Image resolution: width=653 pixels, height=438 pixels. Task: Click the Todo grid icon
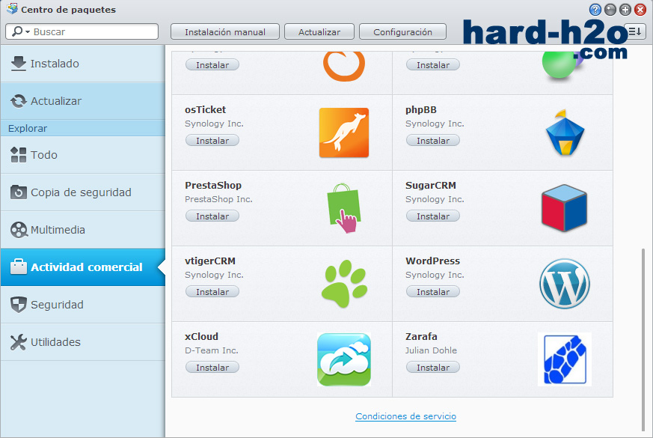[x=18, y=155]
